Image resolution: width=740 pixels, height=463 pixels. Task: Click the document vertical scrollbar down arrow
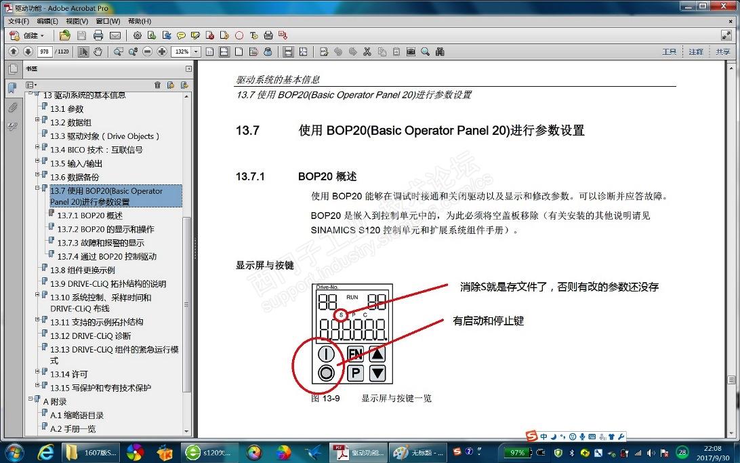pos(731,432)
